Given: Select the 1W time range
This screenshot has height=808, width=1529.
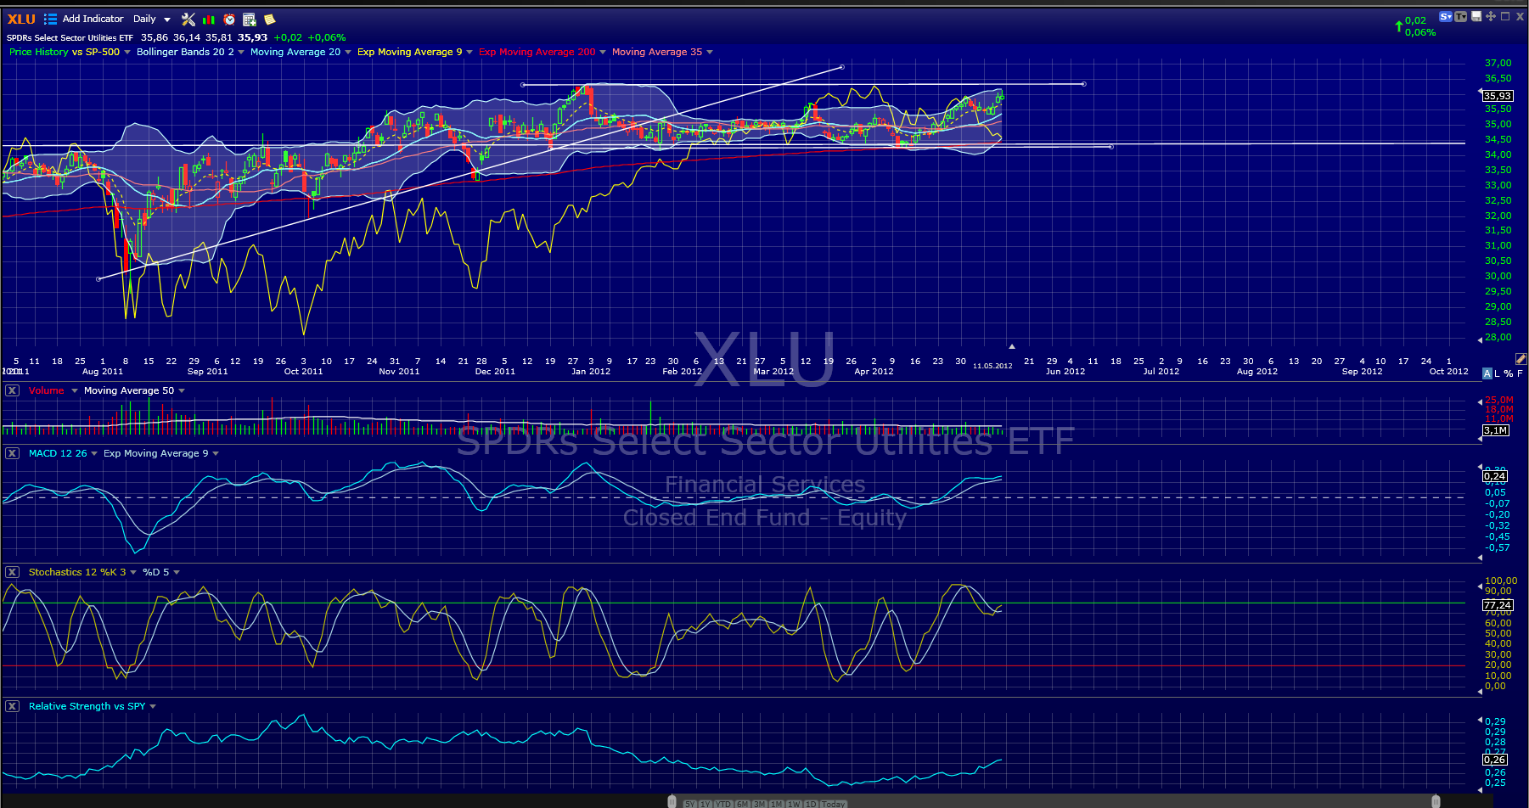Looking at the screenshot, I should 794,804.
